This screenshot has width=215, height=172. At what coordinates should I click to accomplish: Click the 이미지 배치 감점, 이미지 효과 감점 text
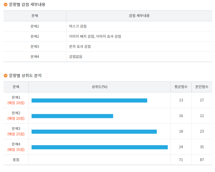pos(95,37)
